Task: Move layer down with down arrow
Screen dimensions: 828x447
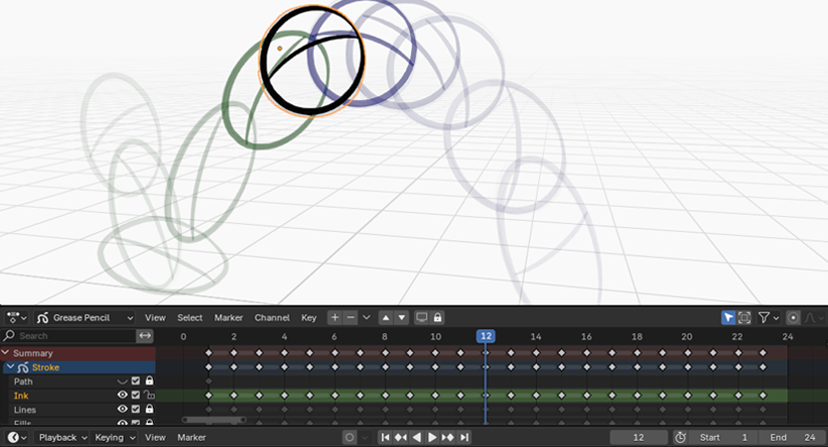Action: pyautogui.click(x=401, y=318)
